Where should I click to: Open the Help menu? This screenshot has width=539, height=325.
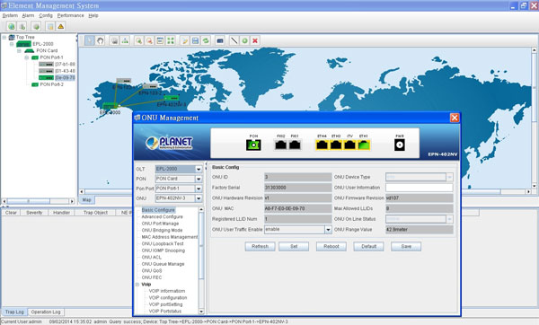coord(93,15)
